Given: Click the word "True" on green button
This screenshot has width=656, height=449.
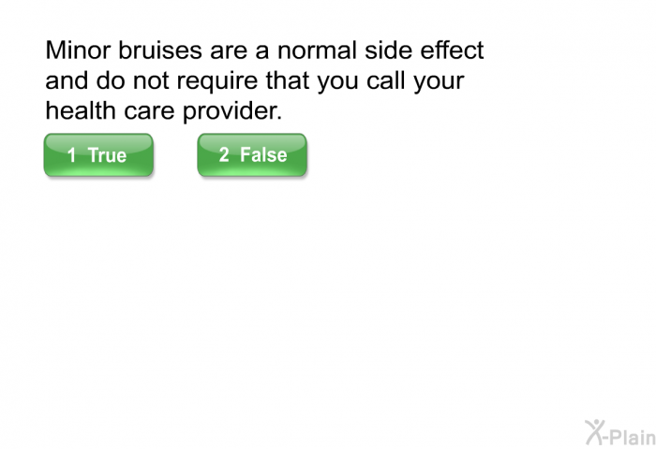Looking at the screenshot, I should [x=107, y=155].
